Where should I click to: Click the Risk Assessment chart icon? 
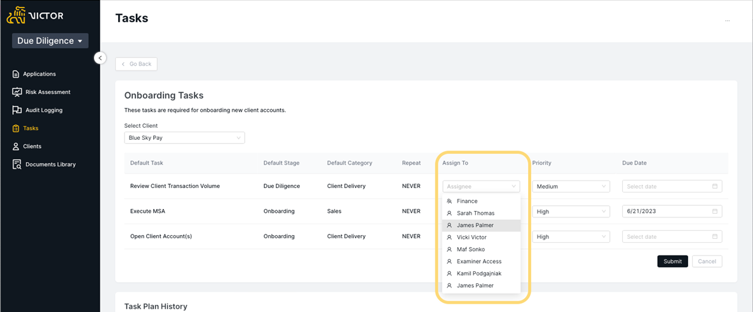pyautogui.click(x=17, y=92)
